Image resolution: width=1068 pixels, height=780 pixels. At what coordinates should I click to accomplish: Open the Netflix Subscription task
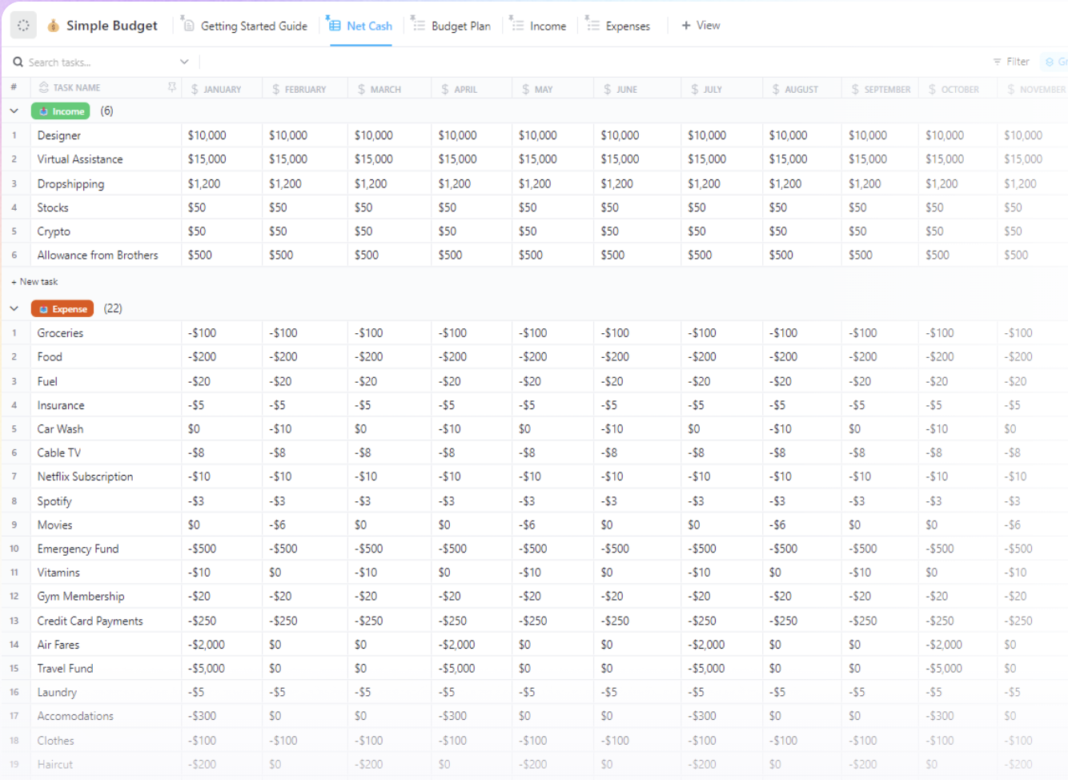point(85,476)
